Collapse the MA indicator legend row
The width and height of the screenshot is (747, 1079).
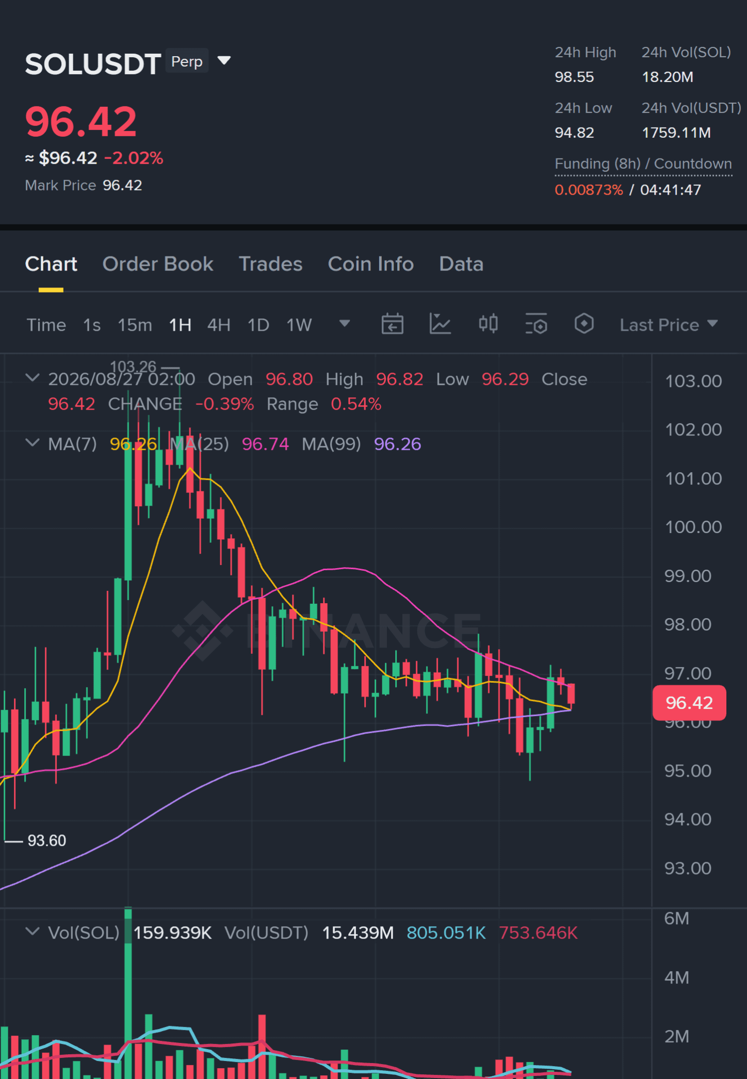tap(33, 443)
